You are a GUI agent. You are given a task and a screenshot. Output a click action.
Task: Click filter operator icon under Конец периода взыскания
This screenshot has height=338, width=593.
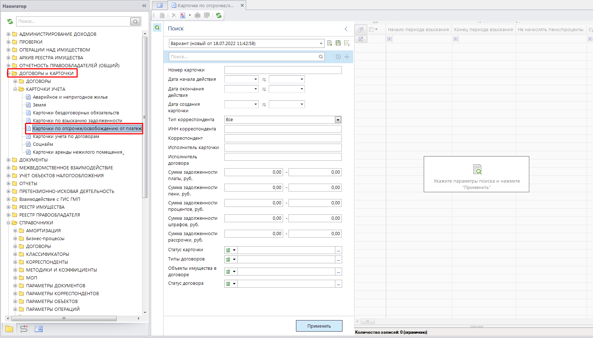tap(456, 39)
